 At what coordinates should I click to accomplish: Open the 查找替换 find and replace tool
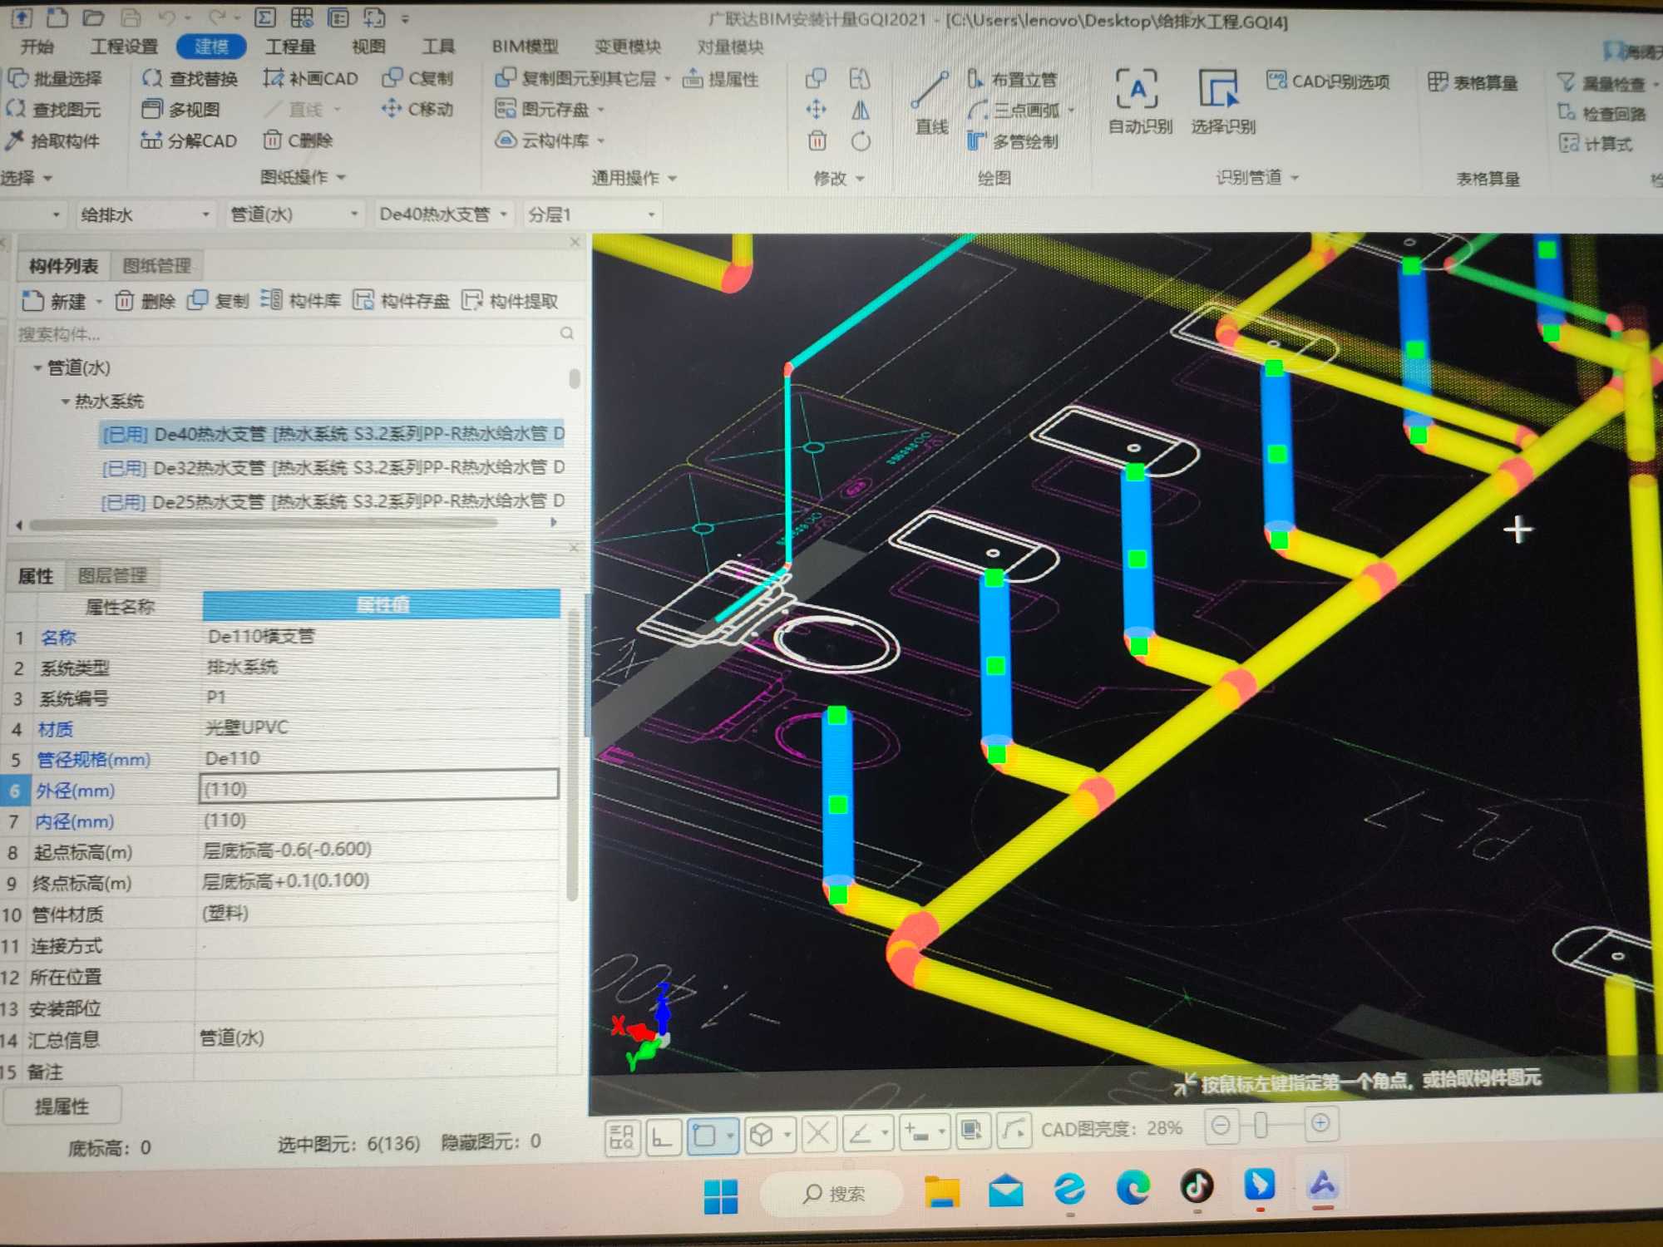[190, 78]
